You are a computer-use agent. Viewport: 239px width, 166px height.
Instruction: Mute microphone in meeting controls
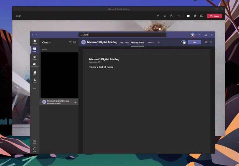195,16
